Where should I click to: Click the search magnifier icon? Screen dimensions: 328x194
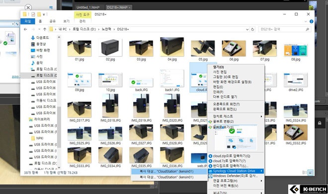(x=307, y=29)
